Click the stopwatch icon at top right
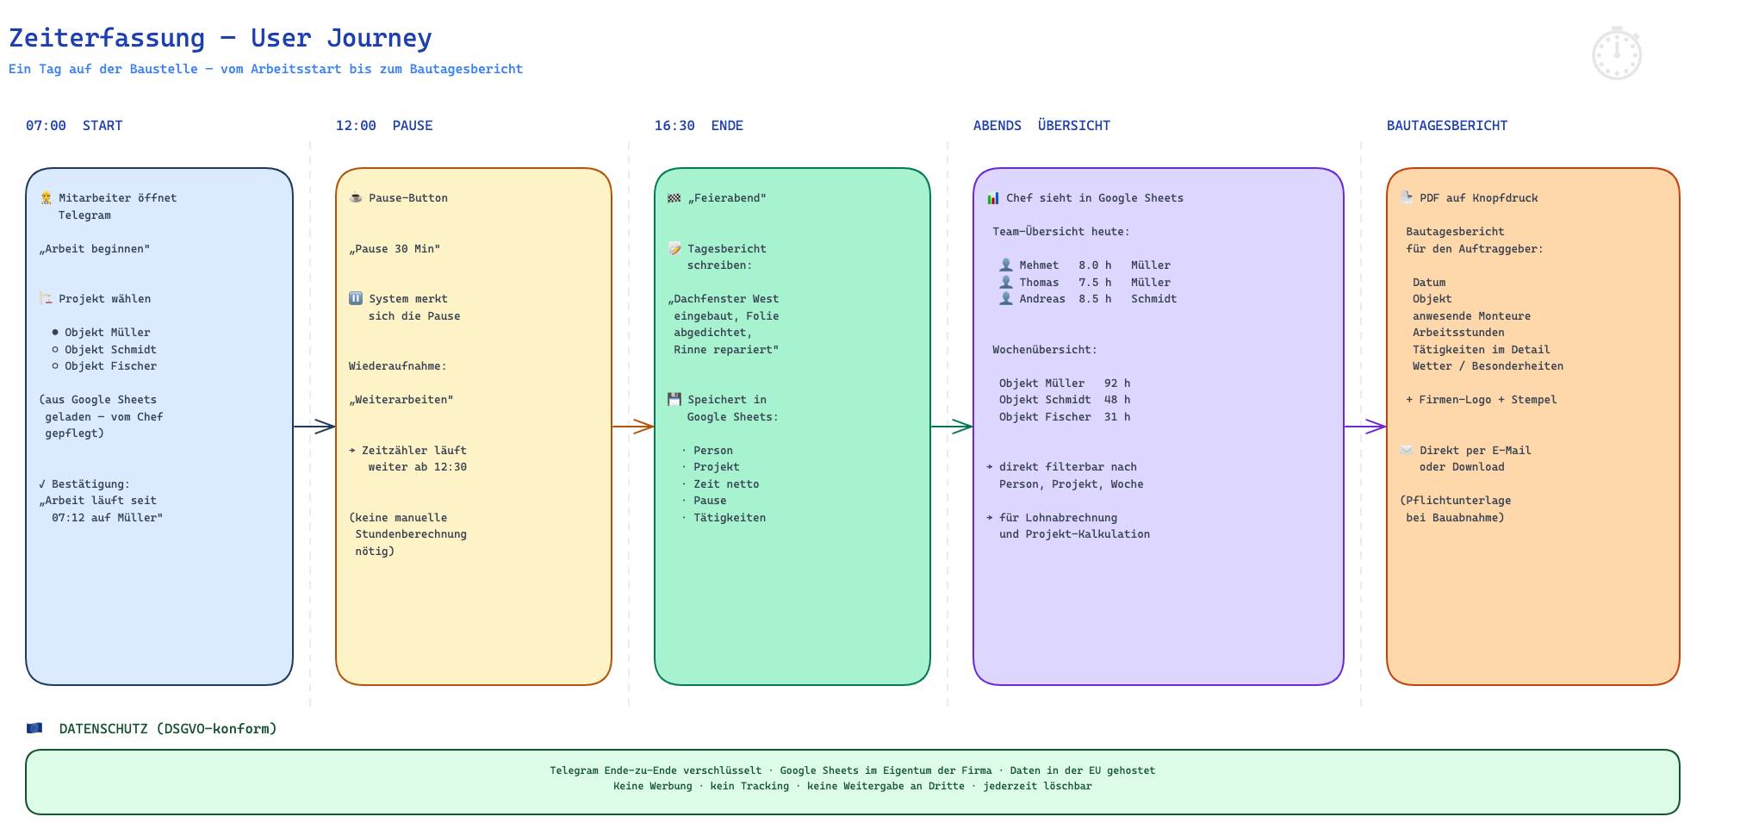Screen dimensions: 1740x823 [x=1617, y=53]
